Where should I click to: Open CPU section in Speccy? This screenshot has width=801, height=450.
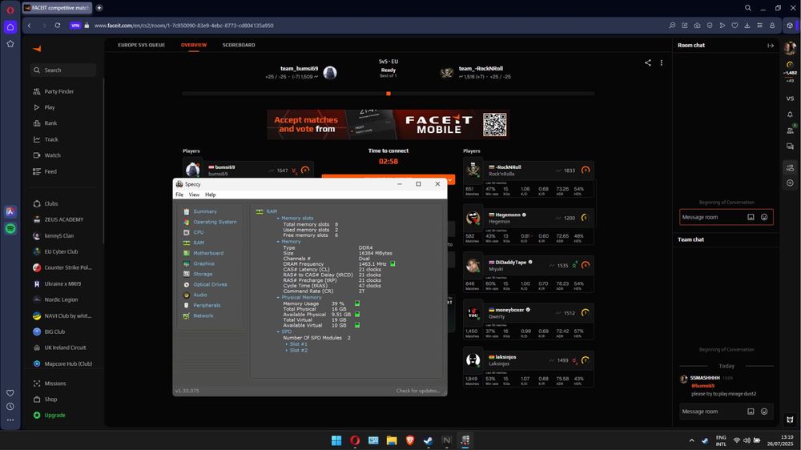click(x=198, y=232)
